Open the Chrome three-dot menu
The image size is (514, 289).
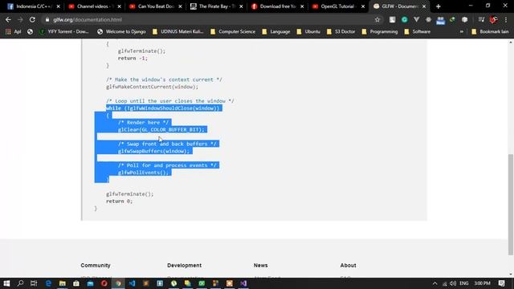tap(506, 19)
